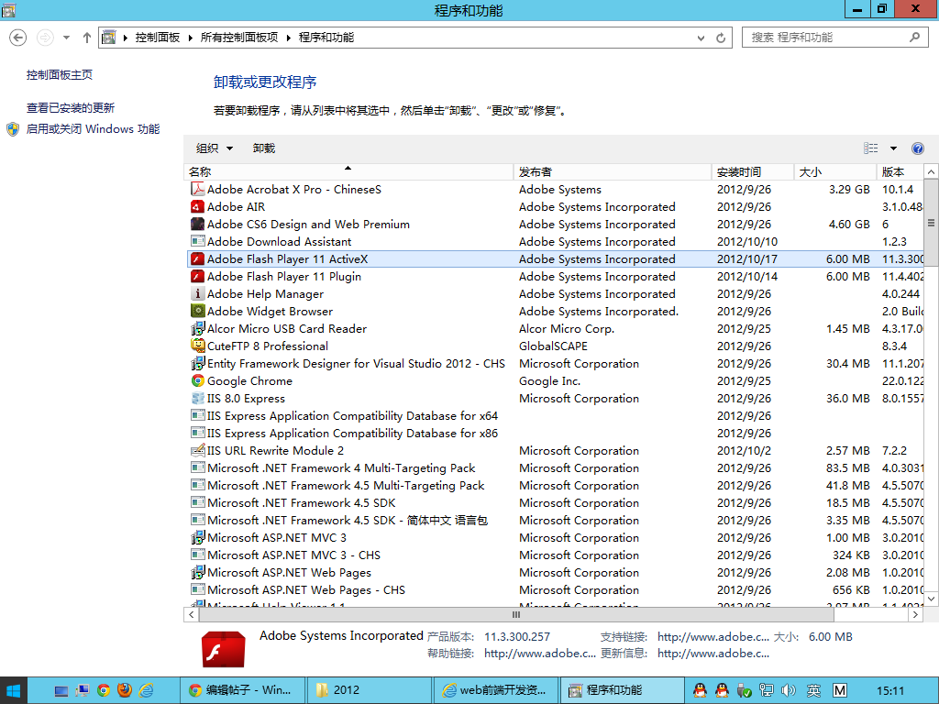The height and width of the screenshot is (704, 939).
Task: Expand breadcrumb arrow after 所有控制面板项
Action: pyautogui.click(x=289, y=38)
